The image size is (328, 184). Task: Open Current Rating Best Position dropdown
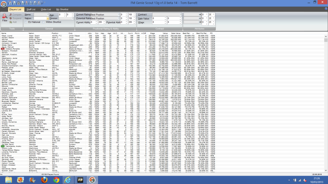[119, 15]
